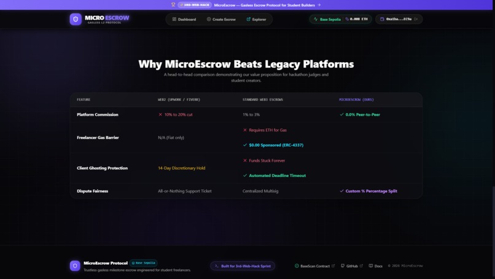
Task: Click the 3RD-WEB-HACK badge
Action: (195, 5)
